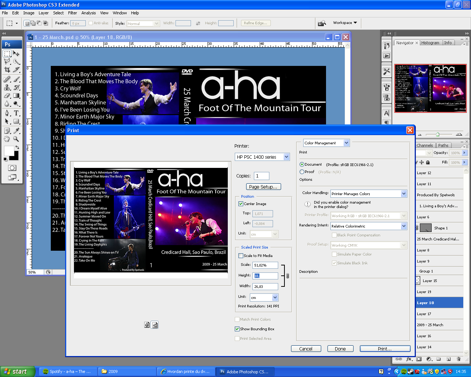Screen dimensions: 471x377
Task: Select the Horizontal Type tool
Action: pyautogui.click(x=16, y=113)
